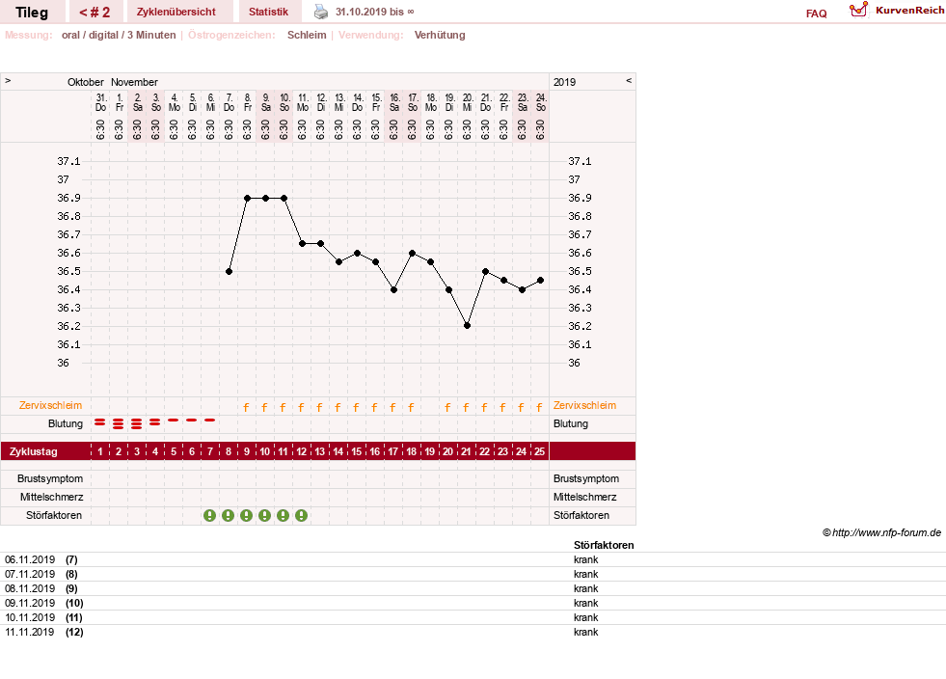The width and height of the screenshot is (946, 679).
Task: Click the green Störfaktoren icon on cycle day 8
Action: (x=228, y=515)
